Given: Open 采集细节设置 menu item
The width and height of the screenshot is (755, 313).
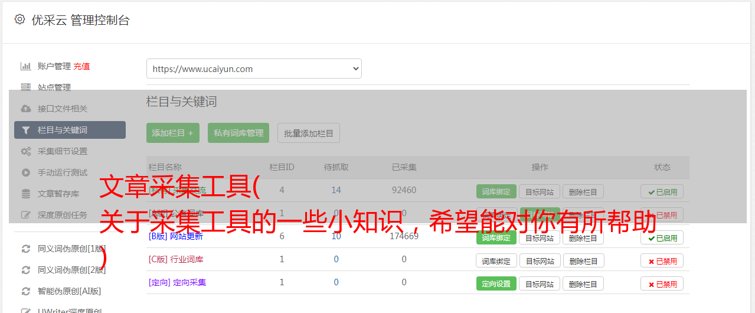Looking at the screenshot, I should [63, 151].
